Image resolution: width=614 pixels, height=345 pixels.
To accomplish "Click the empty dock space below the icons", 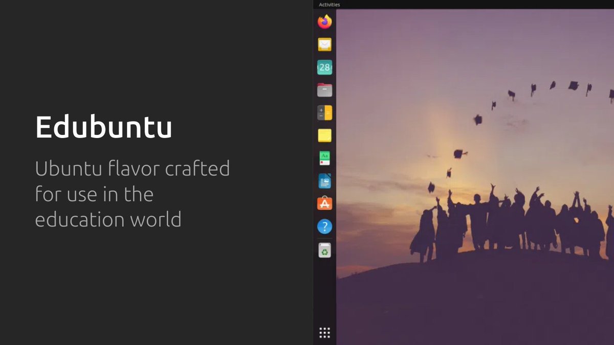I will pos(324,291).
